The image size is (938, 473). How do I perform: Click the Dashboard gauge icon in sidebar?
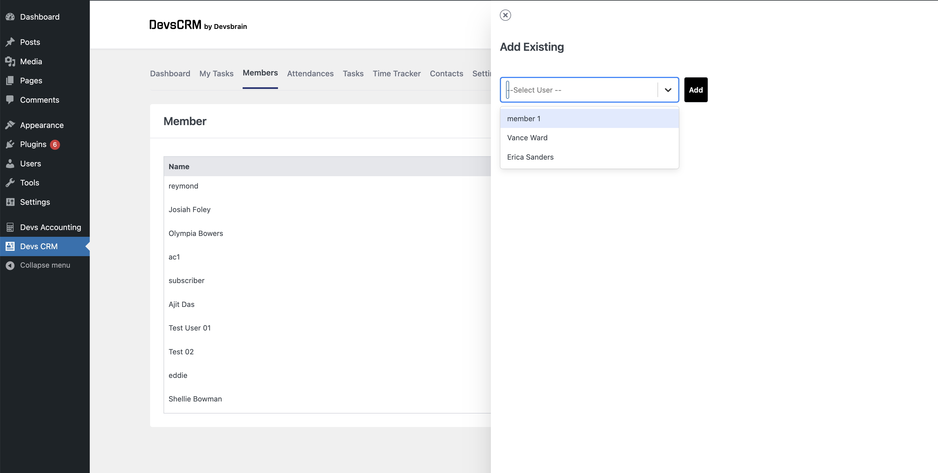10,17
